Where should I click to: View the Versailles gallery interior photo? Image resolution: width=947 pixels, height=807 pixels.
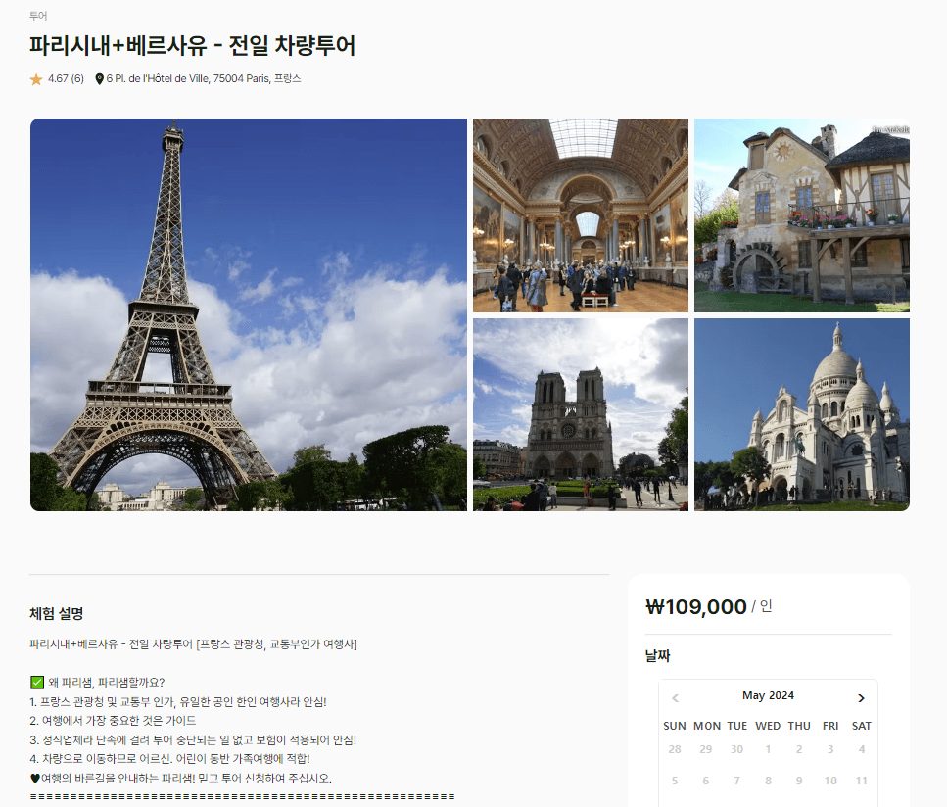coord(580,215)
